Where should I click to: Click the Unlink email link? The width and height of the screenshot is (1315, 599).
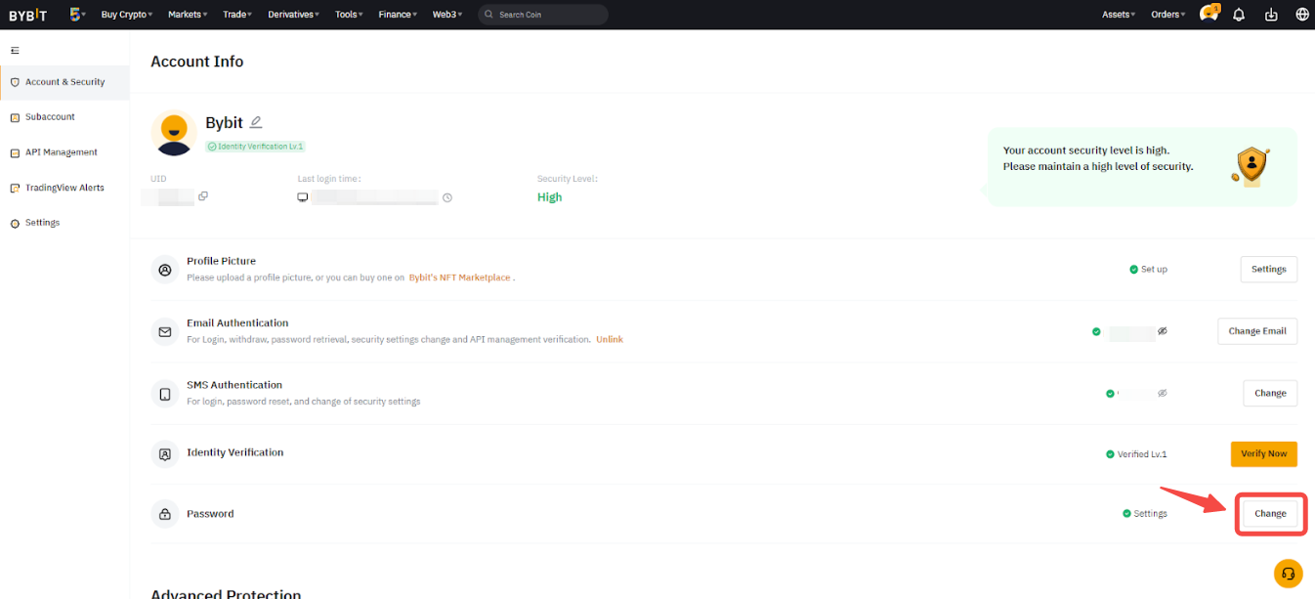[x=610, y=340]
